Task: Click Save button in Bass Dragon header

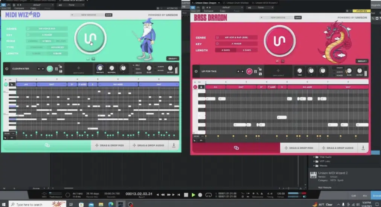Action: tap(298, 17)
